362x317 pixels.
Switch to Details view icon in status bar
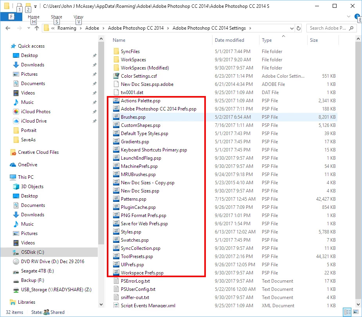(348, 312)
